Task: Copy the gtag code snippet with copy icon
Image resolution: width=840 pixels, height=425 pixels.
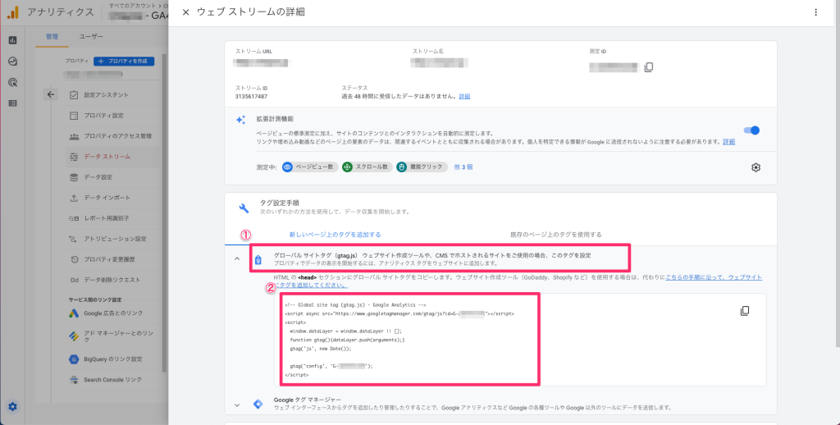Action: [x=745, y=312]
